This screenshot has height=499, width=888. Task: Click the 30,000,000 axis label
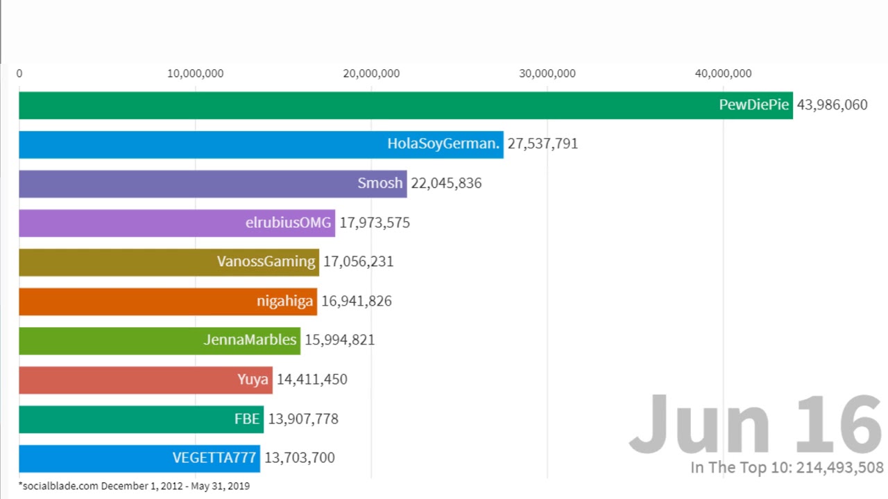click(x=547, y=74)
